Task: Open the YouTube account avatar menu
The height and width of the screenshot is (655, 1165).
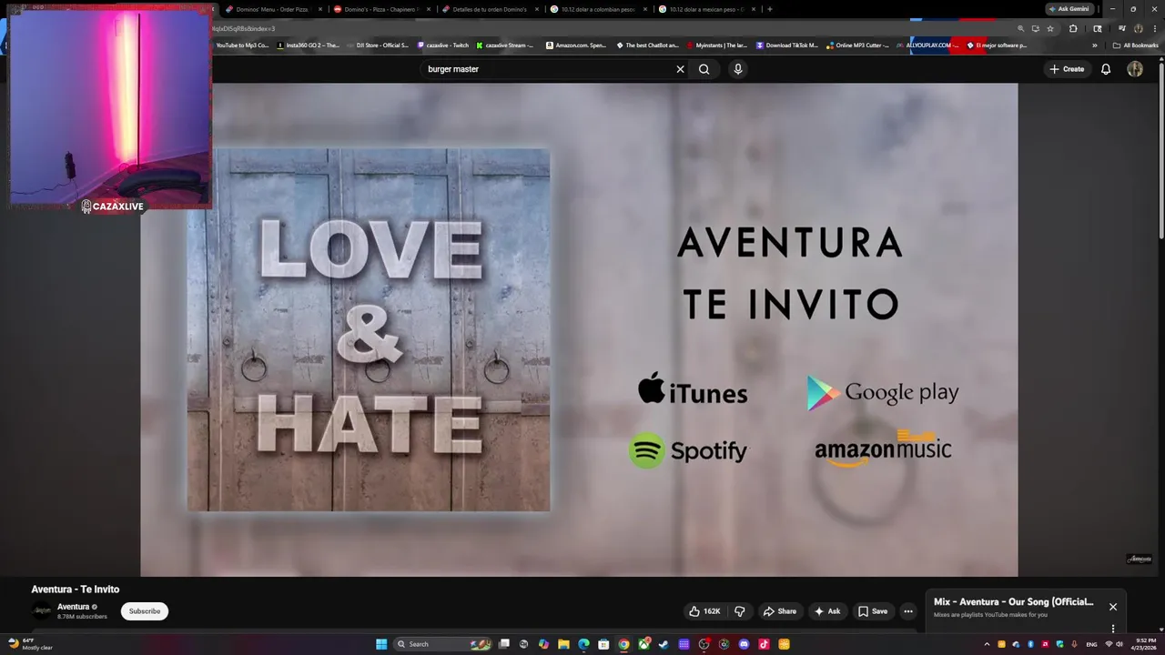Action: (x=1135, y=69)
